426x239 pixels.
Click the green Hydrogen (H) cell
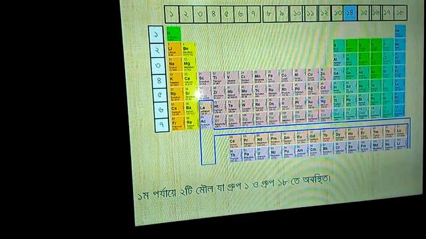[174, 34]
